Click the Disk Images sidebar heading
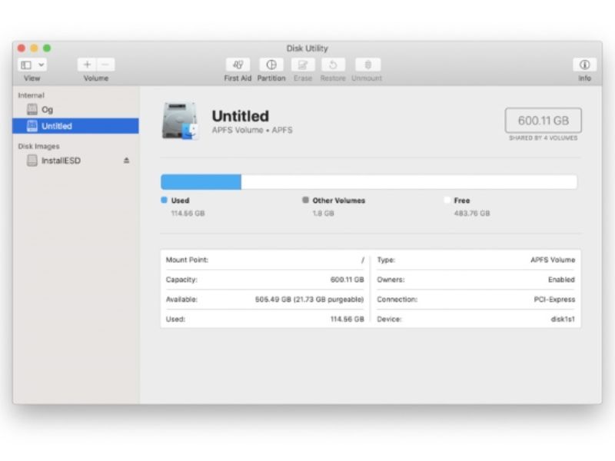Viewport: 615px width, 461px height. (x=39, y=146)
